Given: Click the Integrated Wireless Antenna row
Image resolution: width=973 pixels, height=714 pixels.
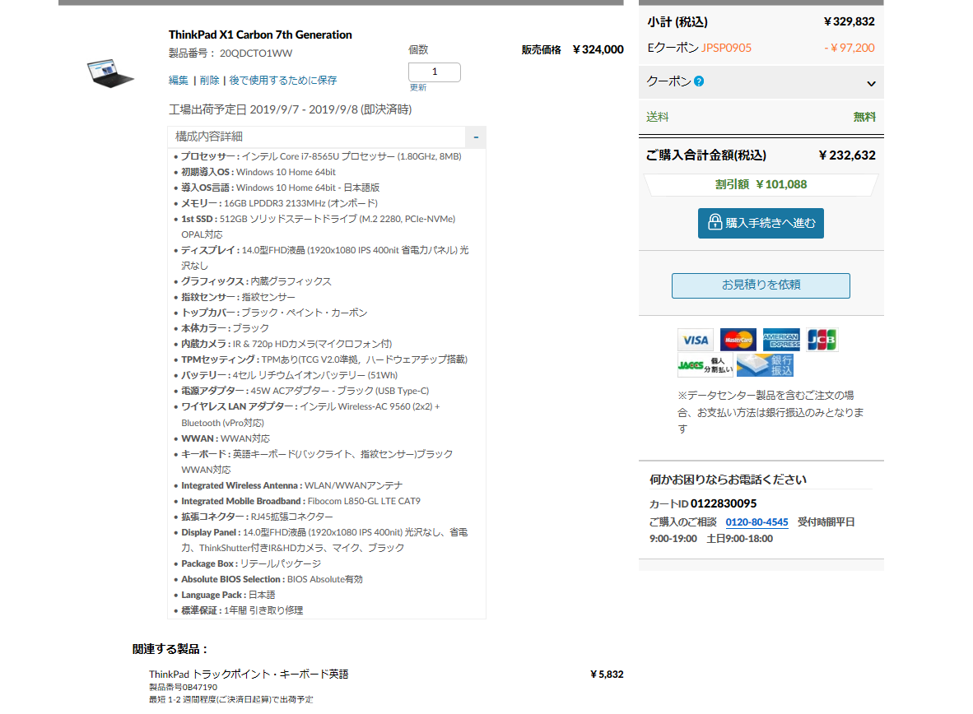Looking at the screenshot, I should pos(291,485).
